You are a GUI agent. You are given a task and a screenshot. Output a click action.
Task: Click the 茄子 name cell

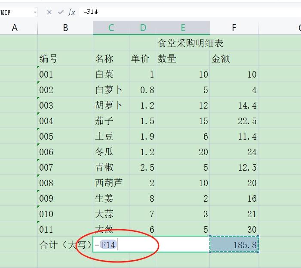[x=111, y=121]
